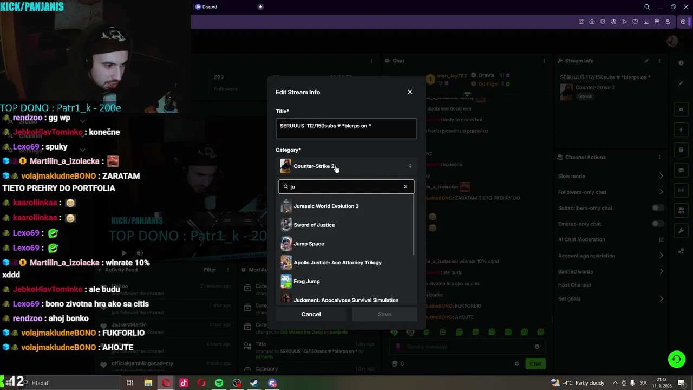Viewport: 693px width, 390px height.
Task: Clear the category search field text
Action: [406, 187]
